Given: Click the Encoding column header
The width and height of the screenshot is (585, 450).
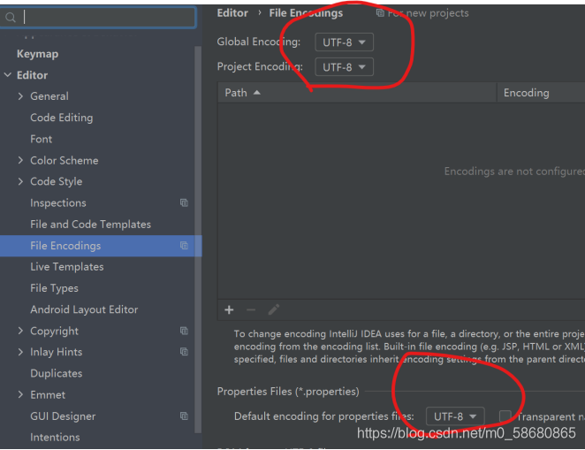Looking at the screenshot, I should coord(527,93).
